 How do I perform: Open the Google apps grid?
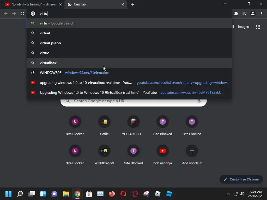click(258, 27)
